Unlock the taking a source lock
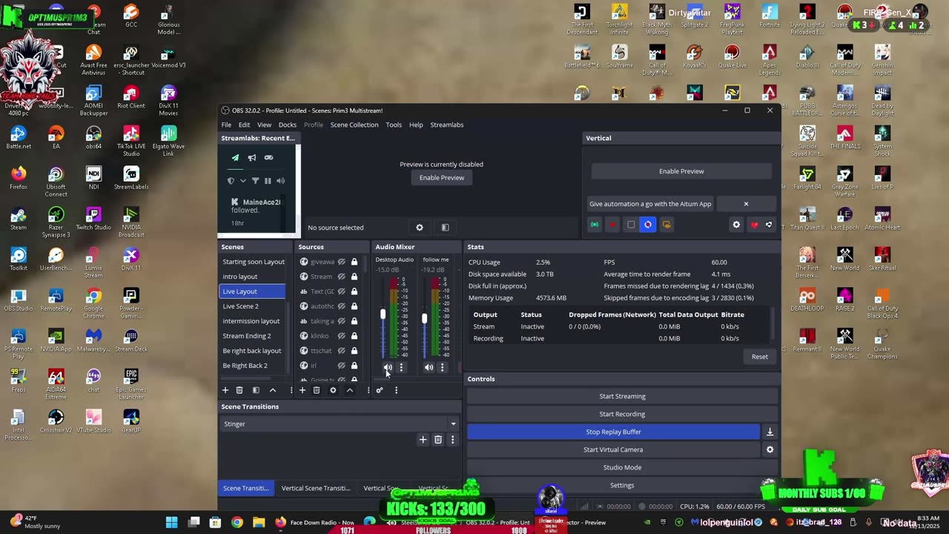 pyautogui.click(x=354, y=321)
